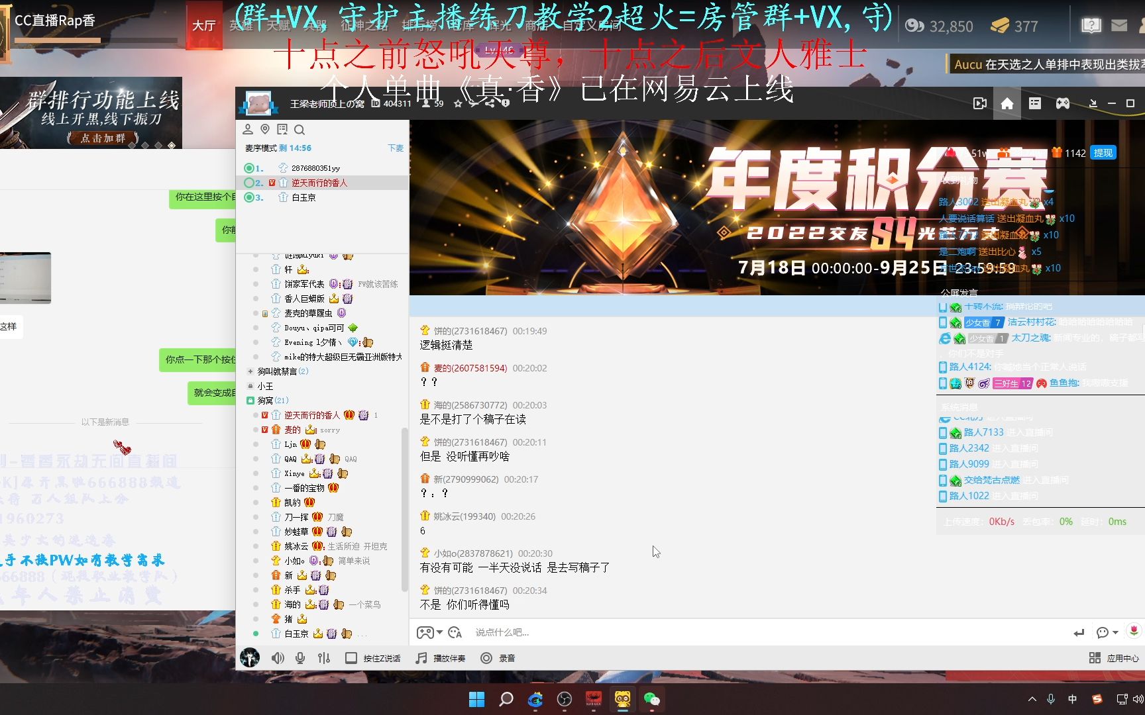Open OBS Studio from taskbar
This screenshot has height=715, width=1145.
(x=565, y=699)
